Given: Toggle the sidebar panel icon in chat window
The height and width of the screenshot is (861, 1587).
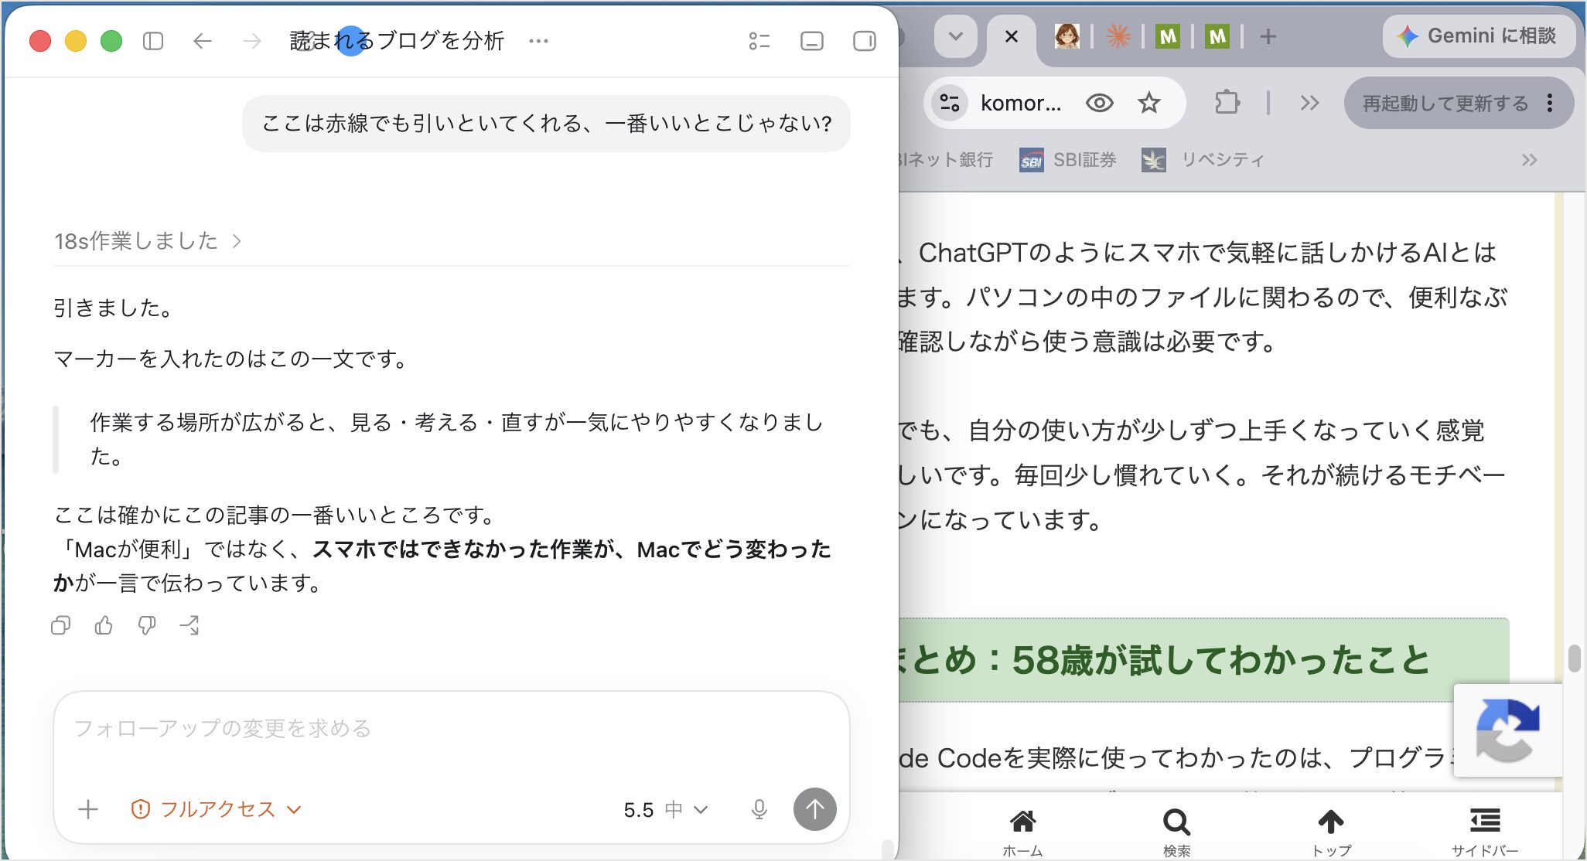Looking at the screenshot, I should tap(153, 41).
